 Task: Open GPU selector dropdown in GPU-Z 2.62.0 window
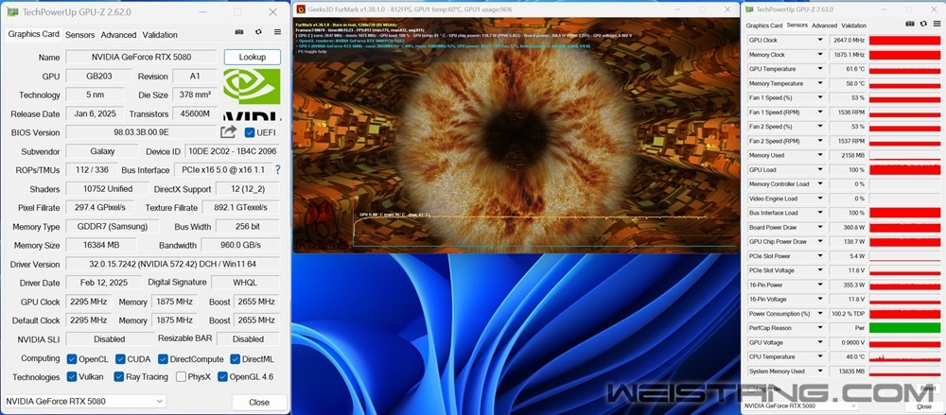pyautogui.click(x=85, y=401)
